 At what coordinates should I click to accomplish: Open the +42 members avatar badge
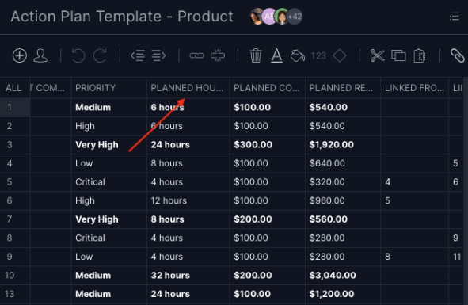point(295,17)
